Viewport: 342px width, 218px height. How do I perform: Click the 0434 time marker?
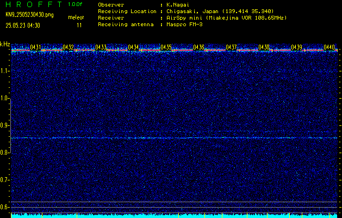pos(133,47)
